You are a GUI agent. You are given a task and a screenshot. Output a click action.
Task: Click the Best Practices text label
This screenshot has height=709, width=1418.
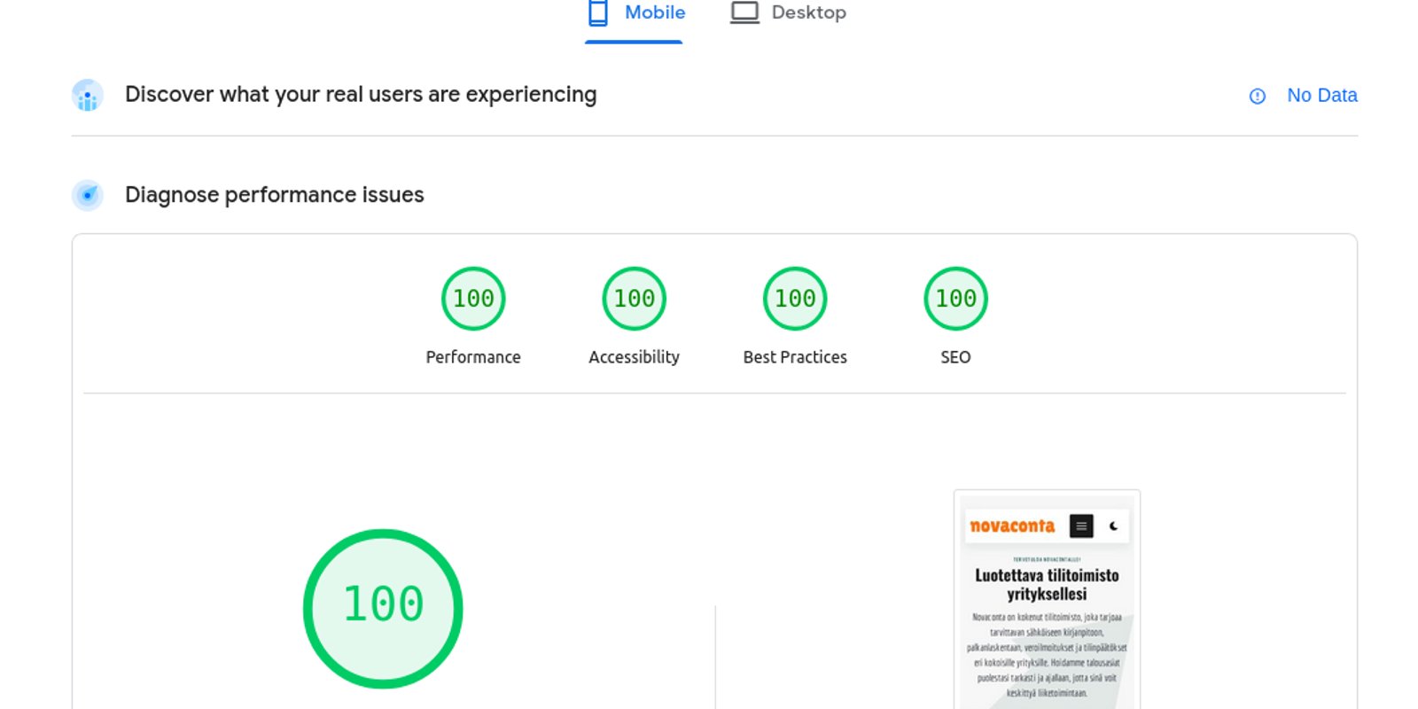tap(795, 357)
